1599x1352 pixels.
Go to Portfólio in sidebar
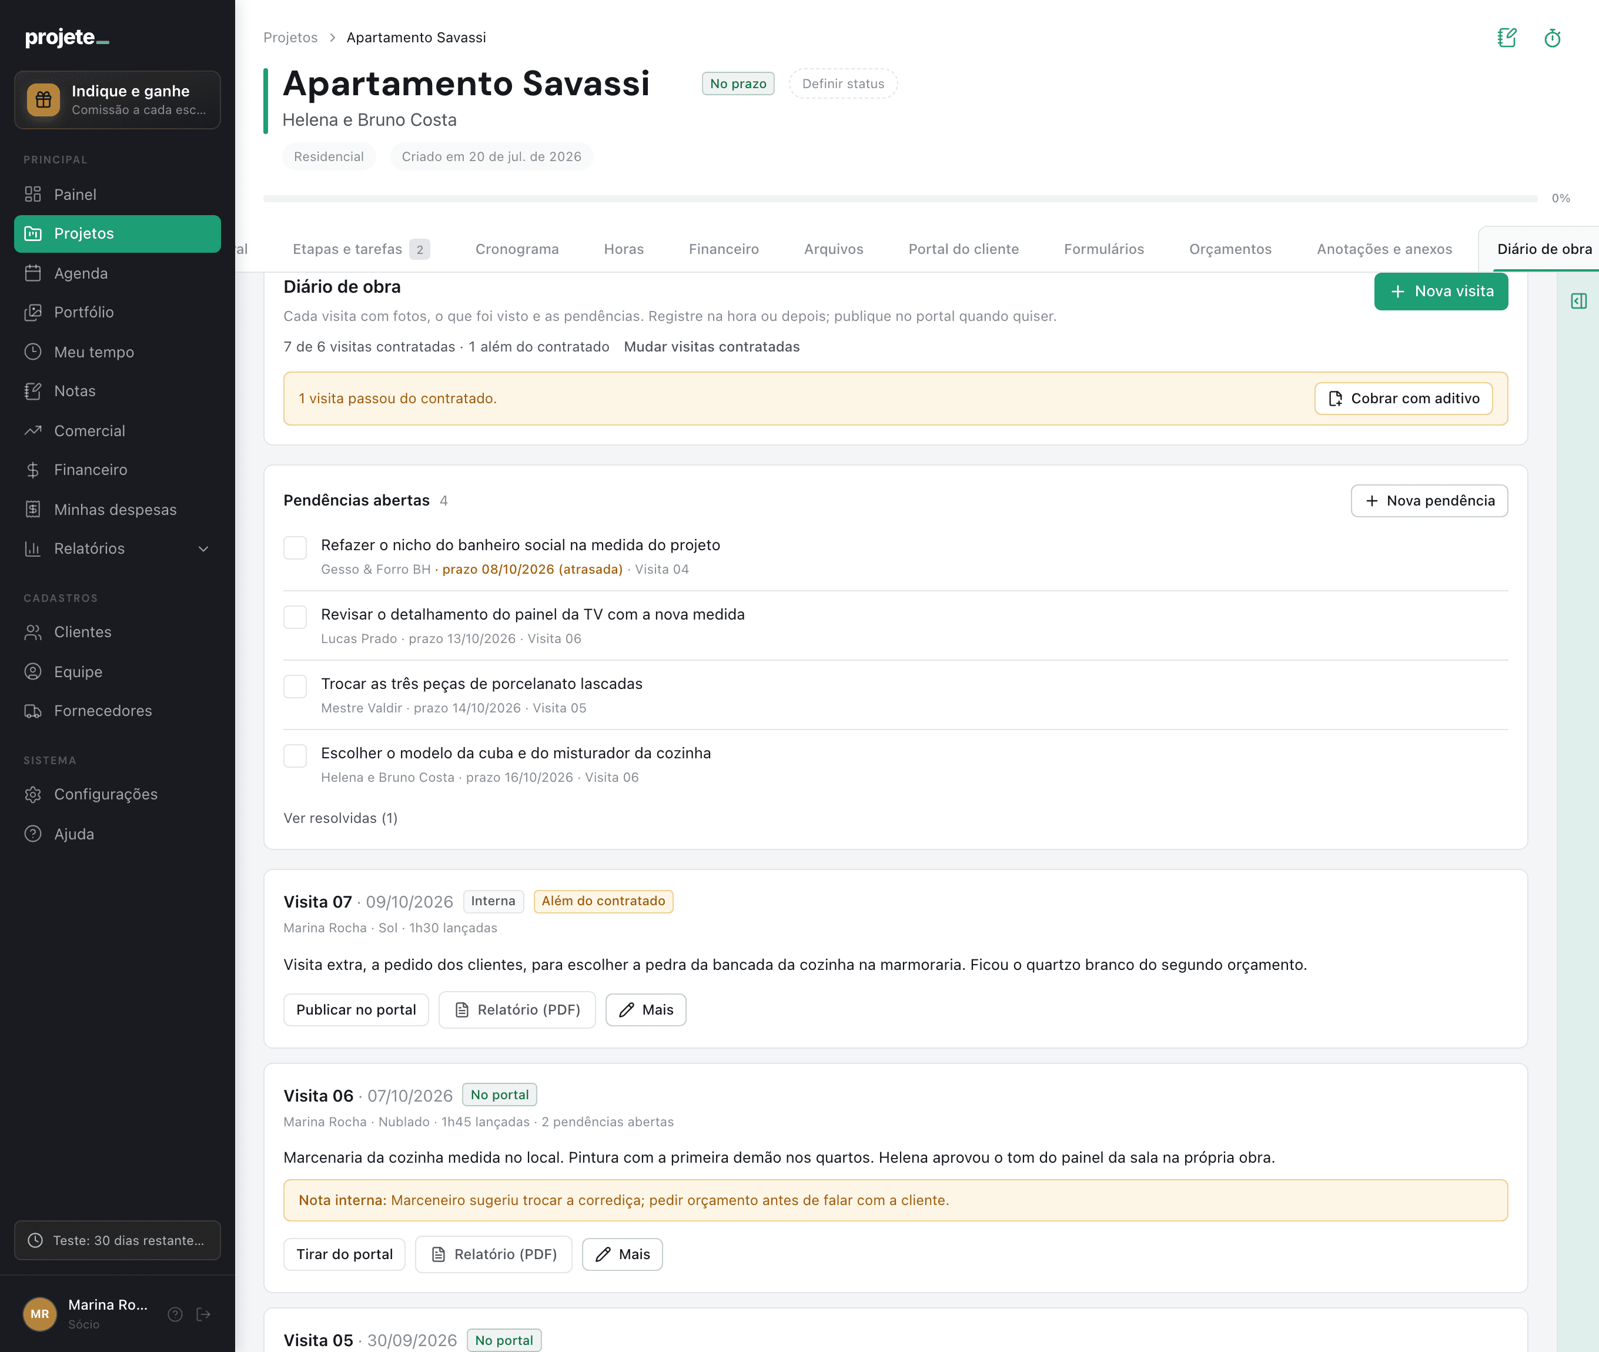[x=118, y=312]
